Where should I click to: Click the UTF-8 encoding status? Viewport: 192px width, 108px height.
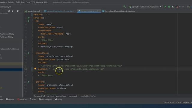click(x=178, y=103)
